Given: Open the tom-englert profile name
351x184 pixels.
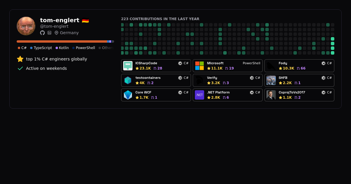Looking at the screenshot, I should pos(60,20).
